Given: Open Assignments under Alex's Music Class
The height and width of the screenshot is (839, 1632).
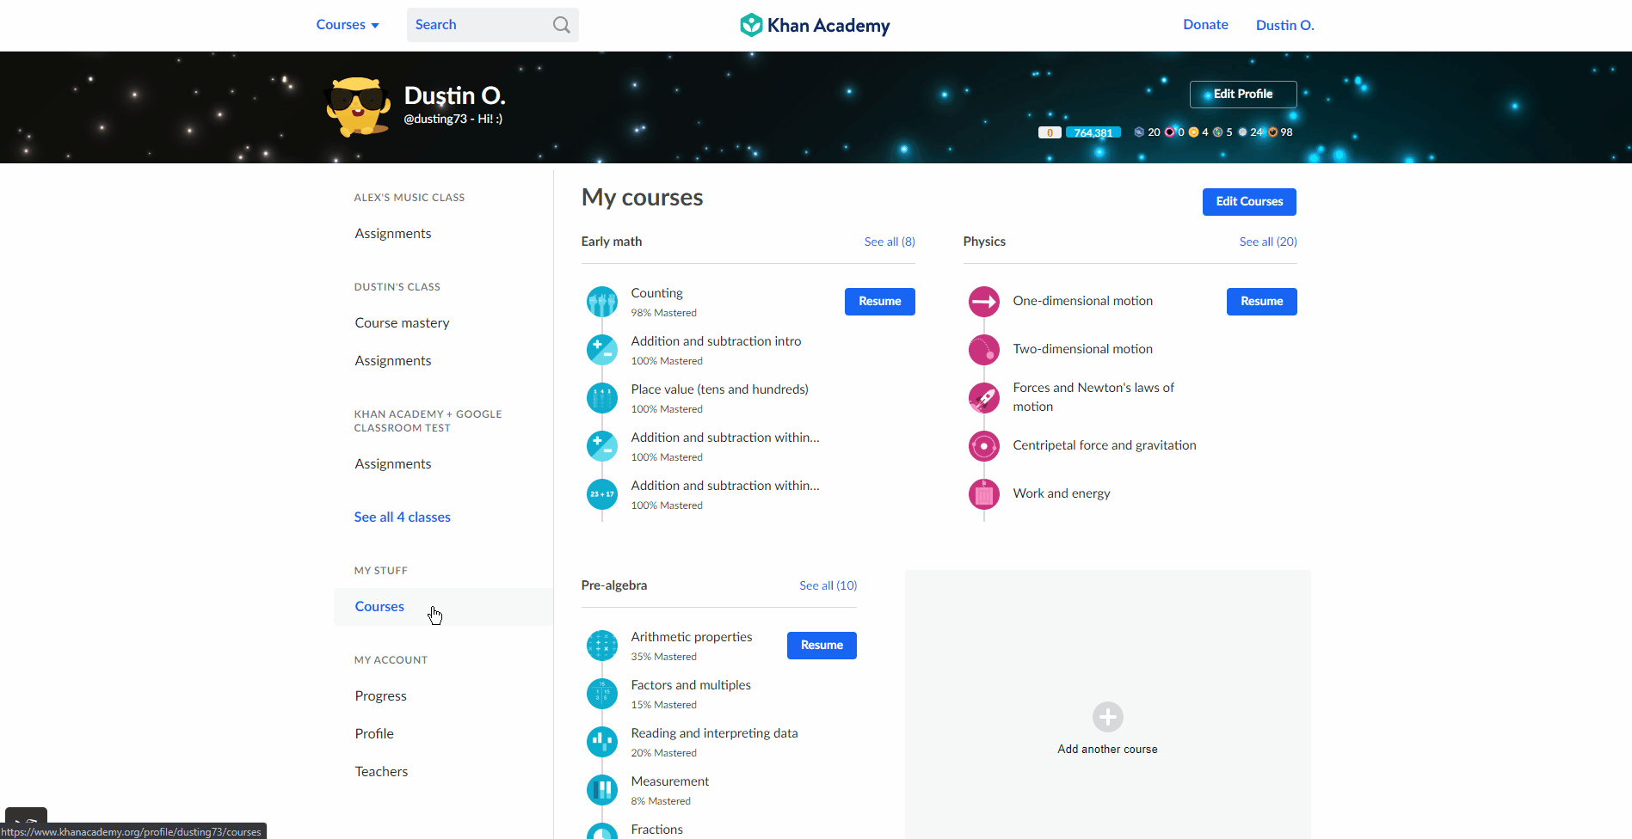Looking at the screenshot, I should pos(393,234).
